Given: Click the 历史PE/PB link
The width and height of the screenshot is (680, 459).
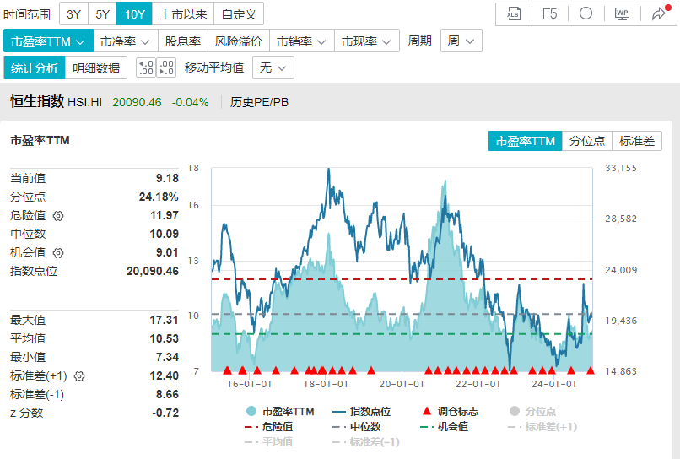Looking at the screenshot, I should pos(259,102).
